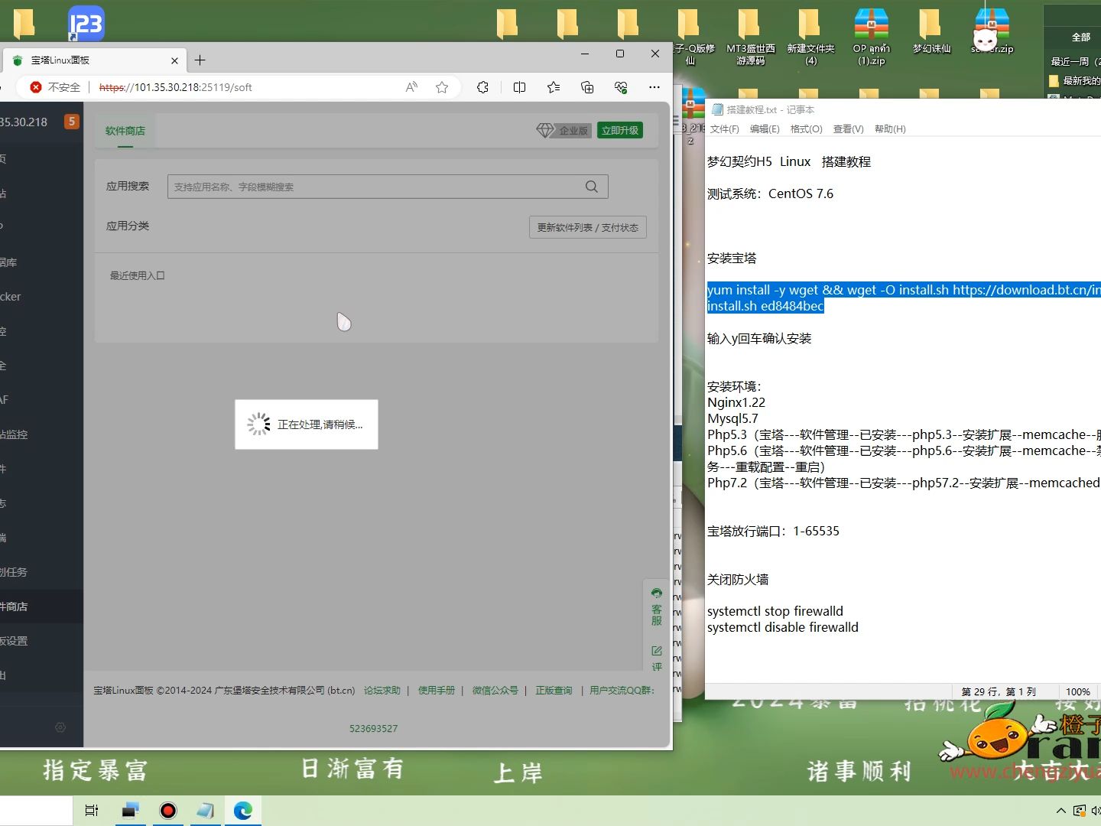The width and height of the screenshot is (1101, 826).
Task: Open Microsoft Edge from the taskbar
Action: 243,811
